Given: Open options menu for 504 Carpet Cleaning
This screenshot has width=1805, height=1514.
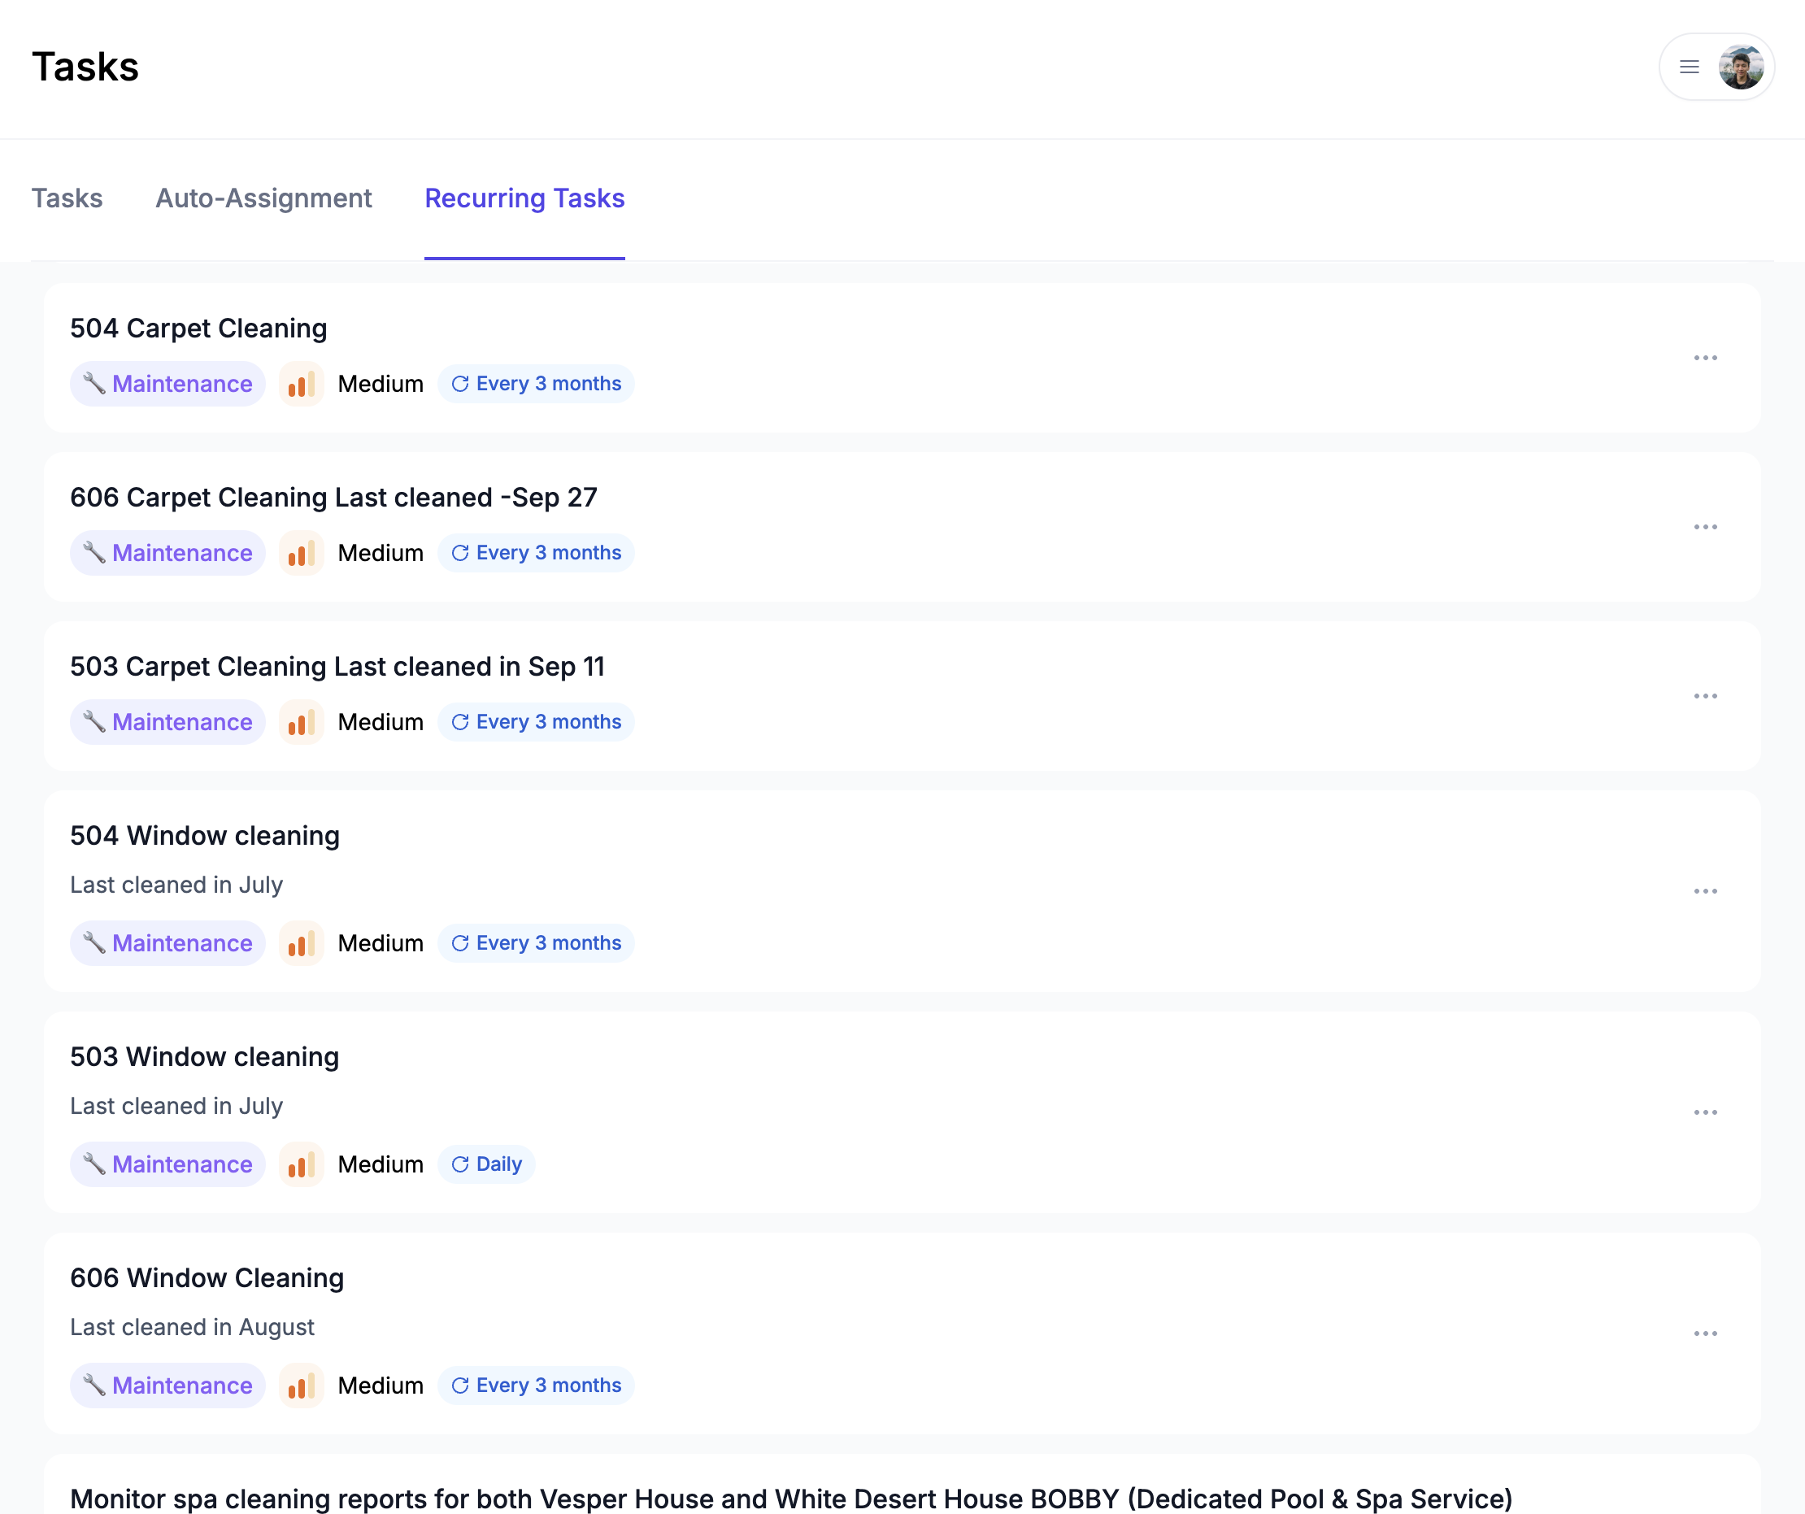Looking at the screenshot, I should click(1704, 358).
